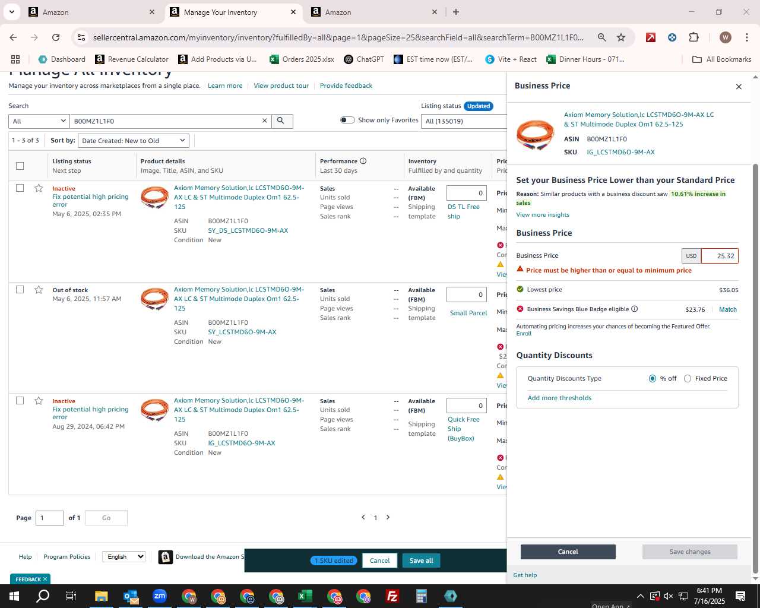
Task: Click product thumbnail in Business Price panel
Action: click(x=535, y=134)
